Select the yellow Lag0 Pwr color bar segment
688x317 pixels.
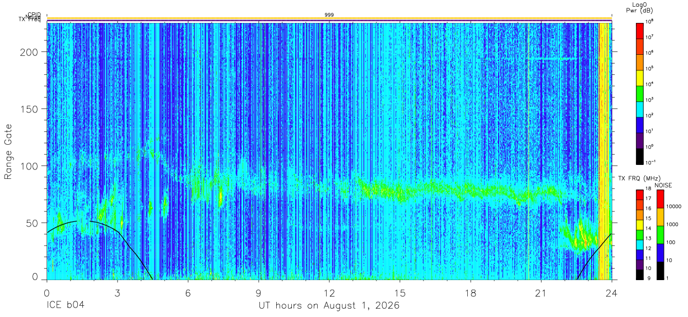coord(640,78)
